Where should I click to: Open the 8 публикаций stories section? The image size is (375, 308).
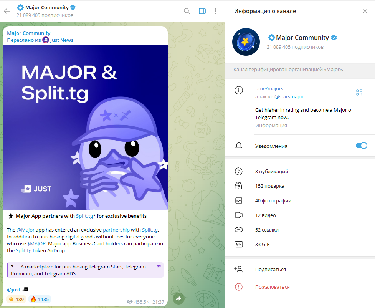point(300,171)
